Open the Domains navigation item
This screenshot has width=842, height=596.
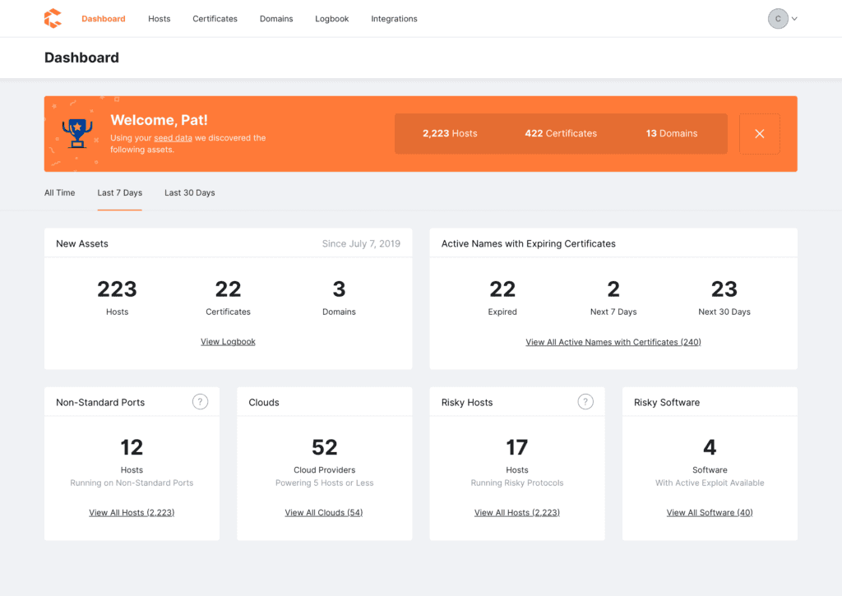(276, 19)
